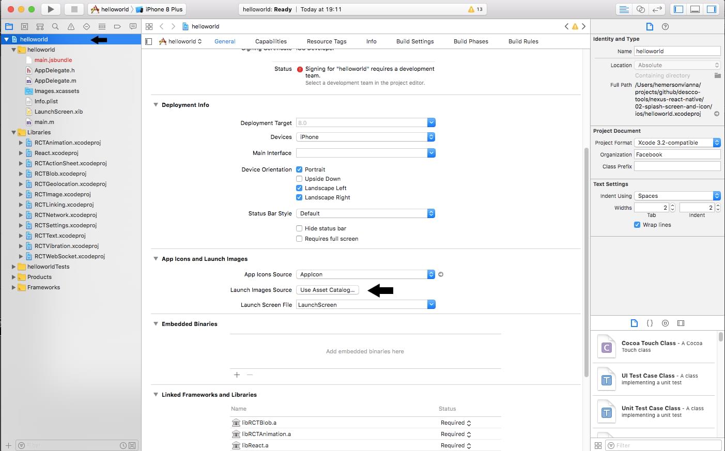This screenshot has height=451, width=725.
Task: Uncheck Landscape Left orientation
Action: [x=299, y=188]
